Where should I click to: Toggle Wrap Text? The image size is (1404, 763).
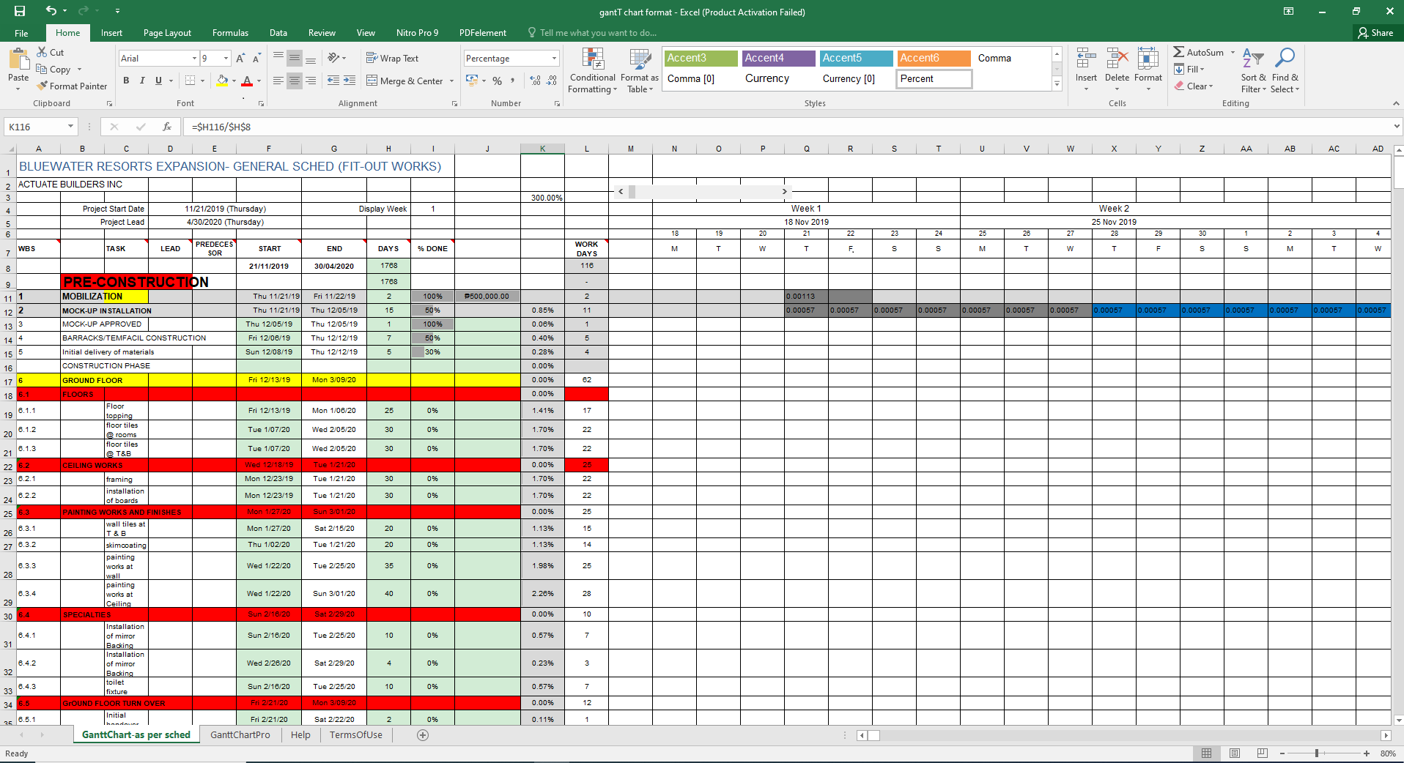(x=392, y=59)
